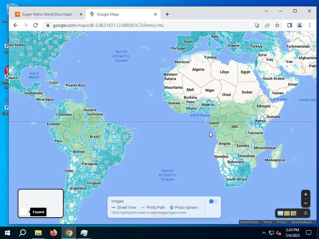Image resolution: width=319 pixels, height=239 pixels.
Task: Click the Colombia label
Action: (x=64, y=115)
